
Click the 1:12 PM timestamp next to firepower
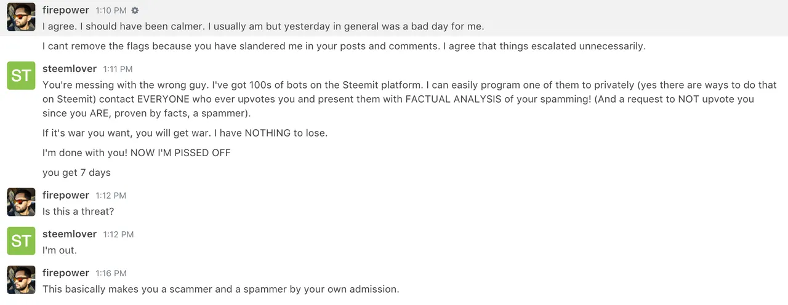pyautogui.click(x=111, y=196)
